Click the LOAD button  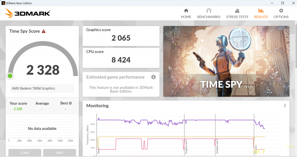coord(25,153)
